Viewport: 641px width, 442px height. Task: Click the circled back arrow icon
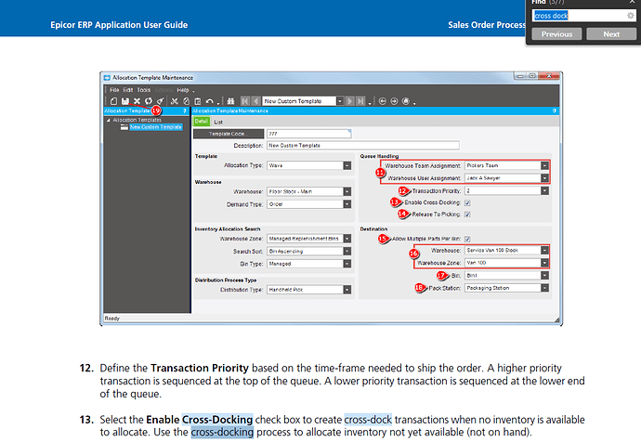(x=382, y=101)
